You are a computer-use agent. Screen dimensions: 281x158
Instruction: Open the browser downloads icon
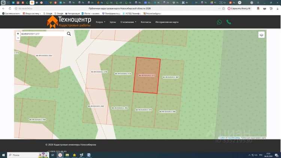pyautogui.click(x=277, y=8)
